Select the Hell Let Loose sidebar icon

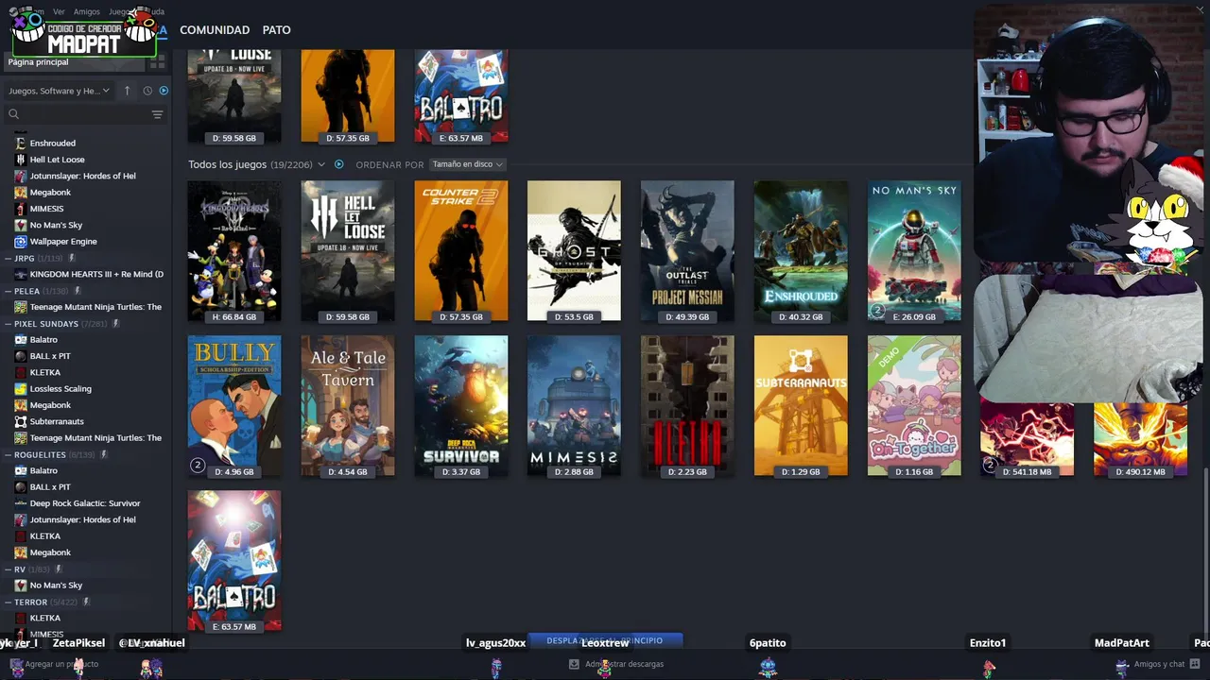(x=21, y=160)
